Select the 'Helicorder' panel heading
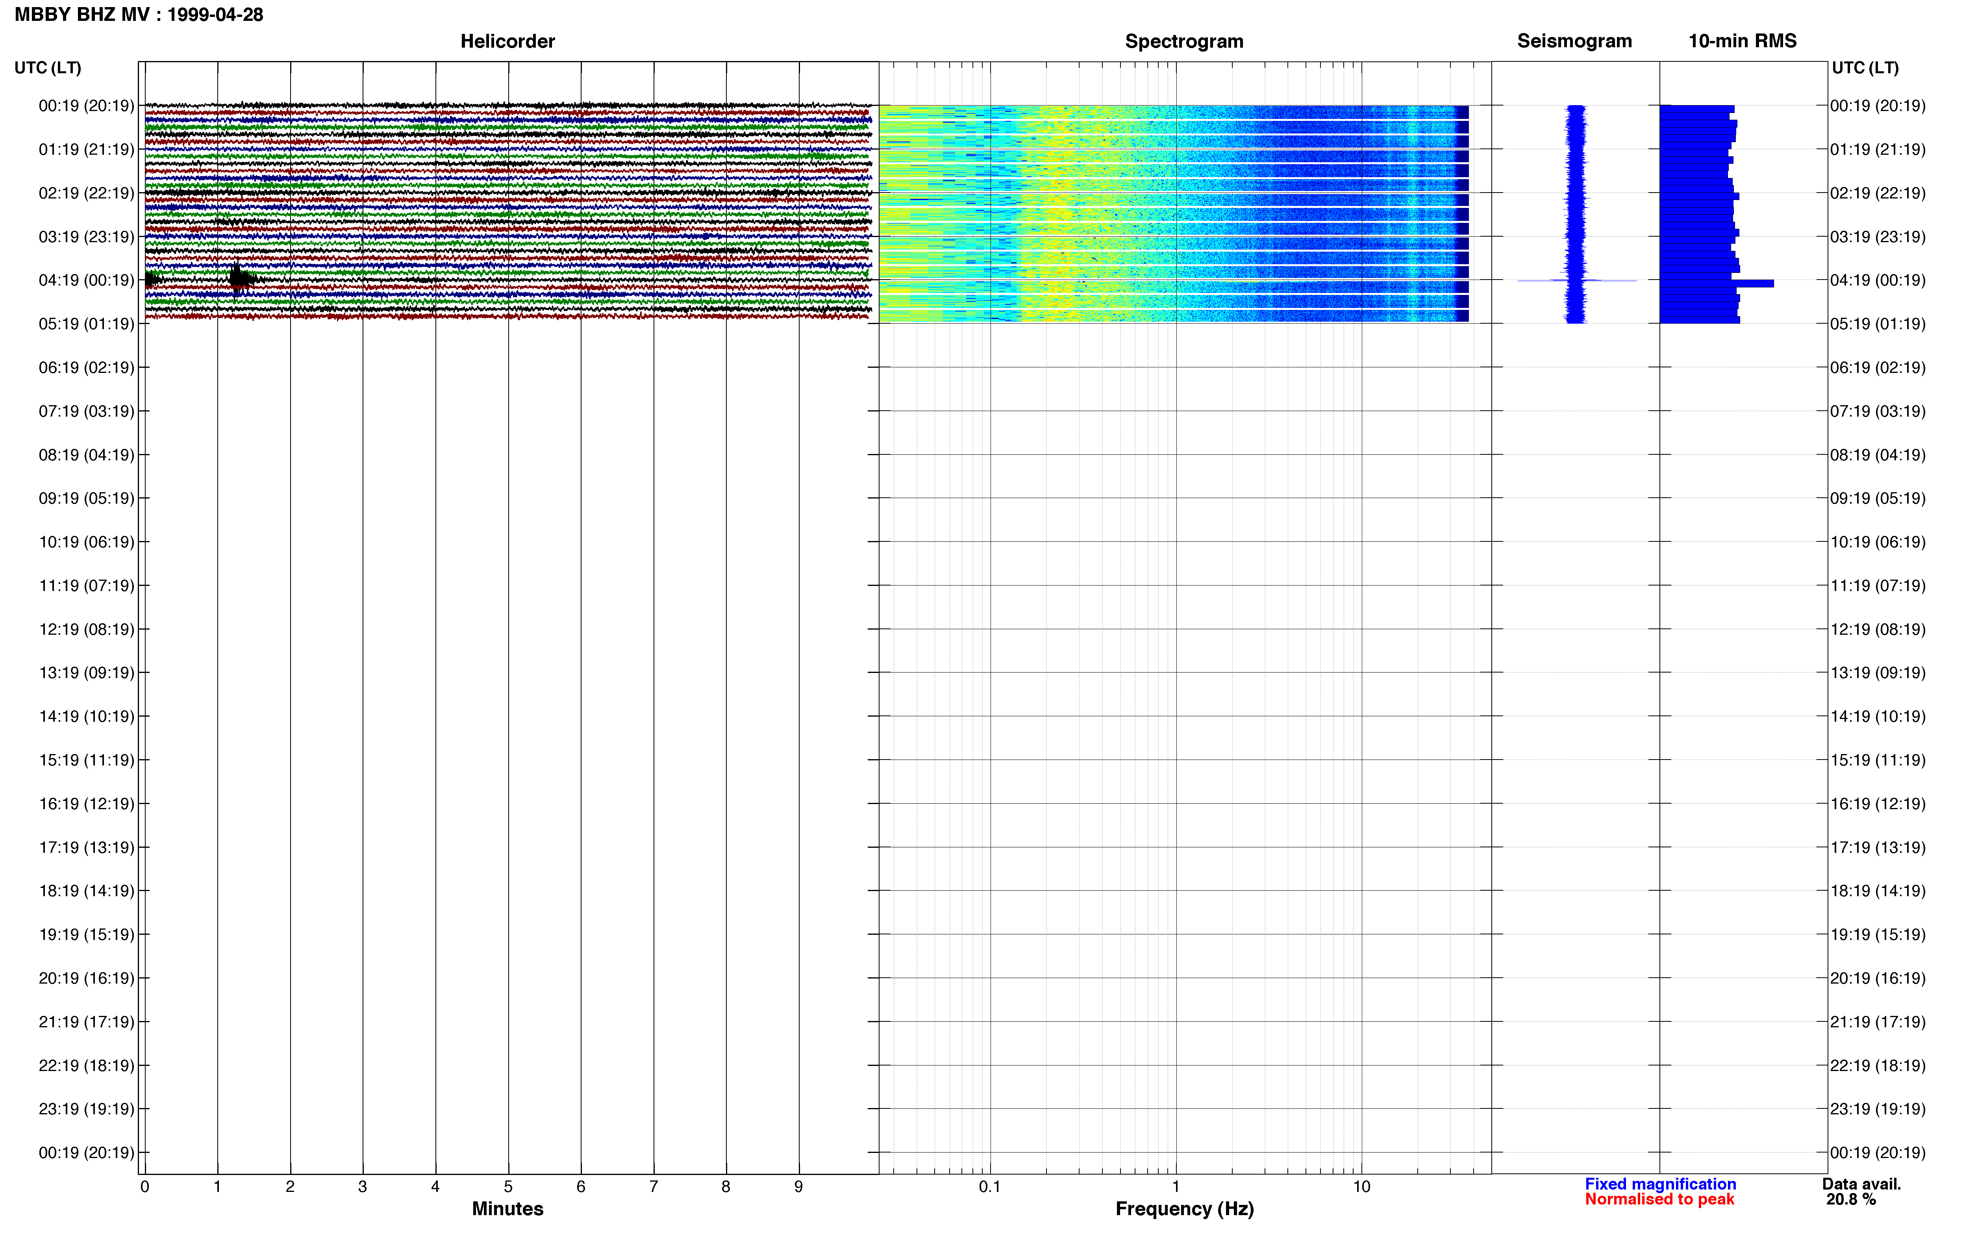 coord(507,41)
